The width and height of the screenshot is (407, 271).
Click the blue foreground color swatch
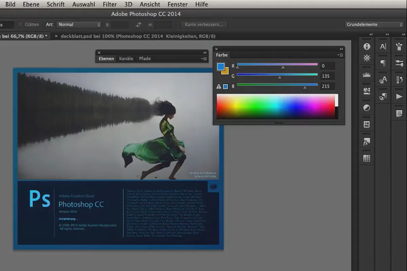coord(221,67)
